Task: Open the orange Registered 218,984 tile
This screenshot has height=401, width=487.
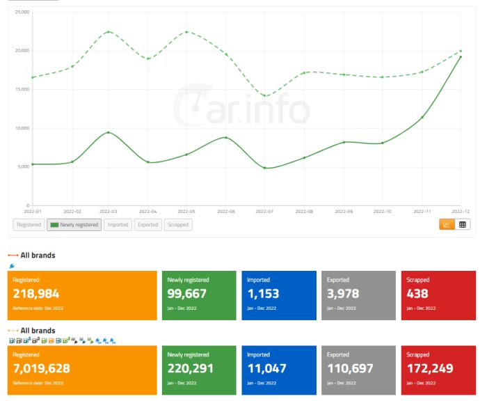Action: tap(82, 295)
